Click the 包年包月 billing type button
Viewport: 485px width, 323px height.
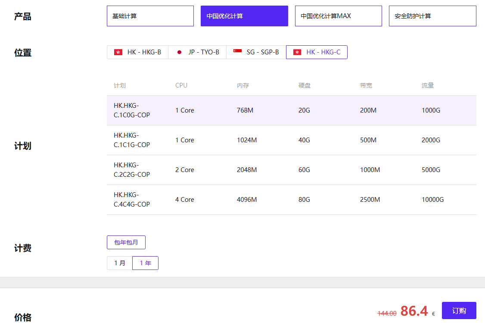tap(126, 242)
